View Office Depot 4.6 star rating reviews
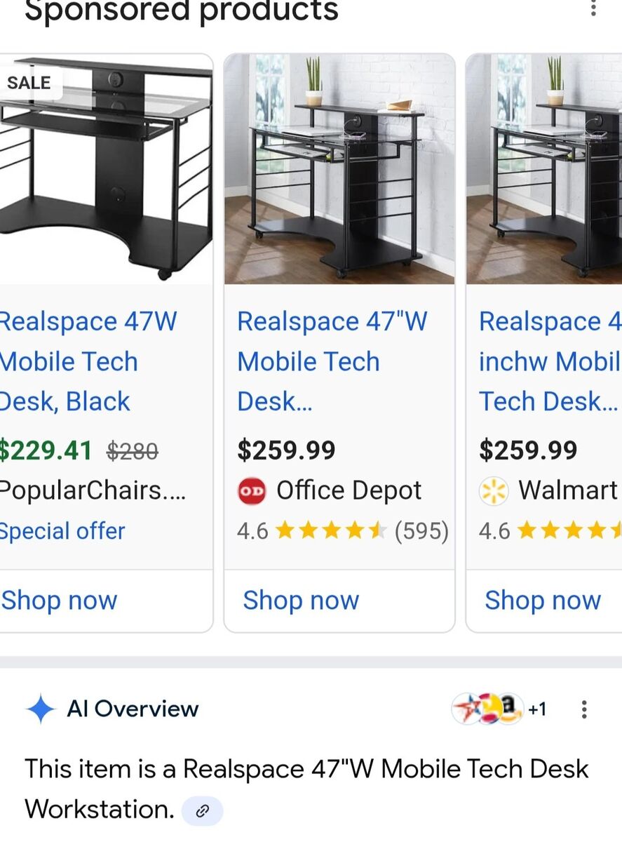The width and height of the screenshot is (622, 842). point(342,531)
